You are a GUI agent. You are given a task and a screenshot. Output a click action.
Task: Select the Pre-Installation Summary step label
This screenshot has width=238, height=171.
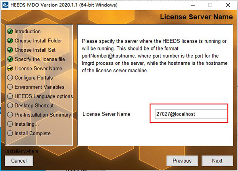point(43,115)
